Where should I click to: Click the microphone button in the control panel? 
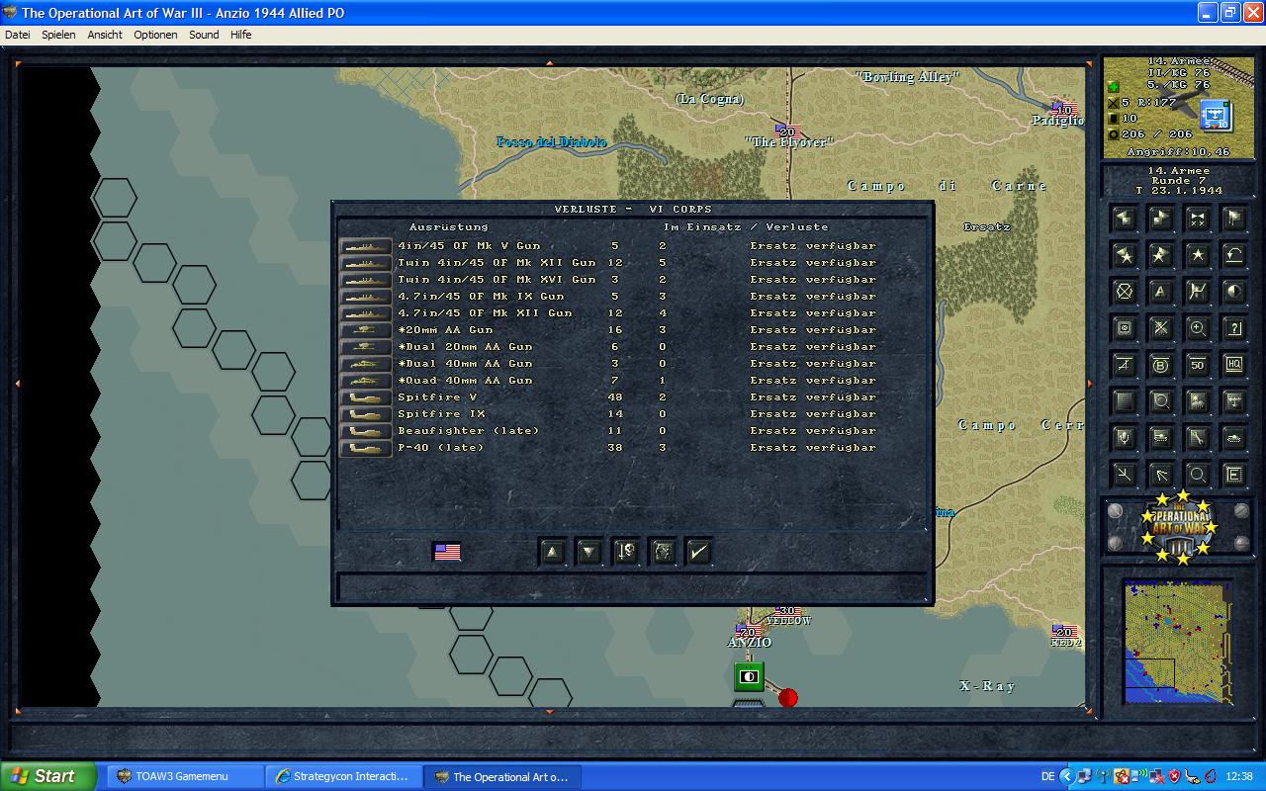(x=1124, y=438)
